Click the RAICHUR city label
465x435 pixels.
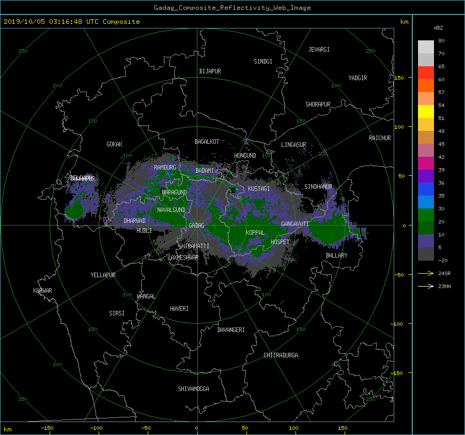(380, 138)
